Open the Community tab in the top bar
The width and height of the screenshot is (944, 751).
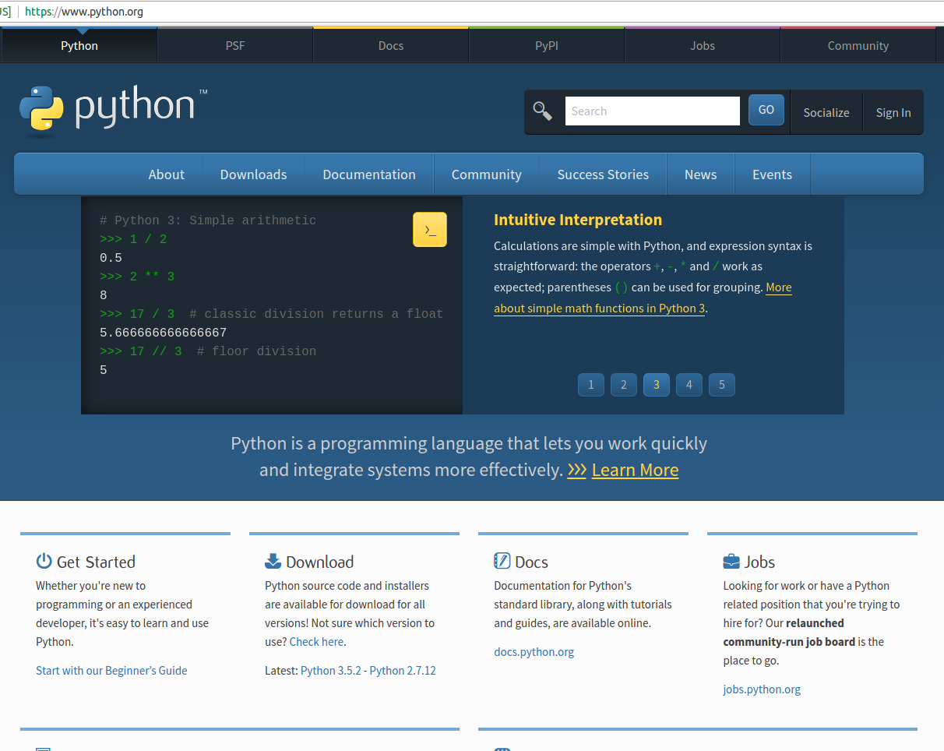(858, 45)
